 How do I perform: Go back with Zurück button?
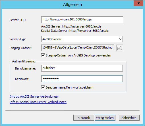pyautogui.click(x=84, y=118)
